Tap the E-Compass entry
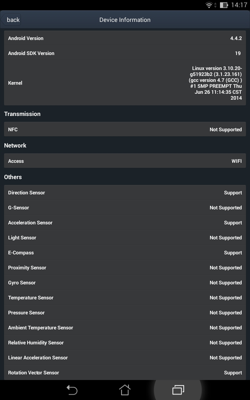 125,252
